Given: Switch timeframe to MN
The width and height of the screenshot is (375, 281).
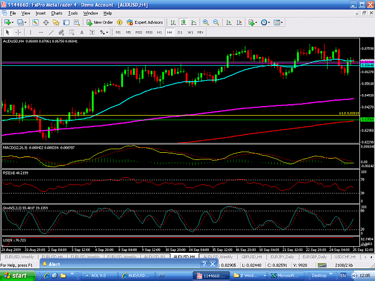Looking at the screenshot, I should [x=200, y=32].
